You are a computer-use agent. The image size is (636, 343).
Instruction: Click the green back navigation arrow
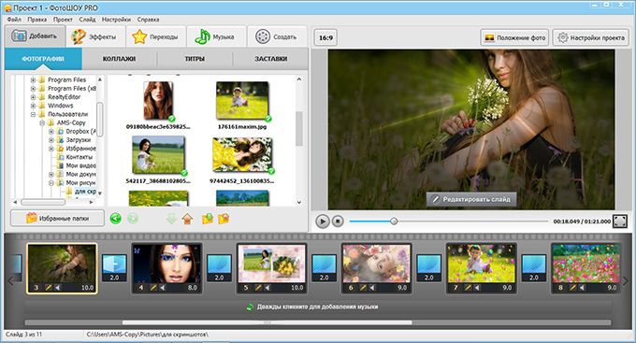pos(116,219)
